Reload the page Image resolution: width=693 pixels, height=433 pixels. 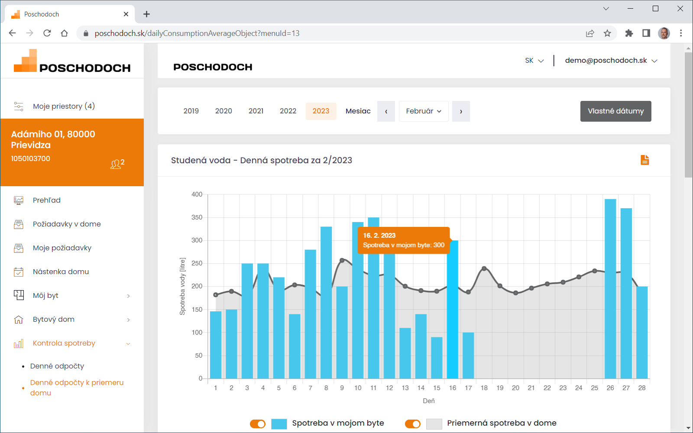pyautogui.click(x=47, y=33)
